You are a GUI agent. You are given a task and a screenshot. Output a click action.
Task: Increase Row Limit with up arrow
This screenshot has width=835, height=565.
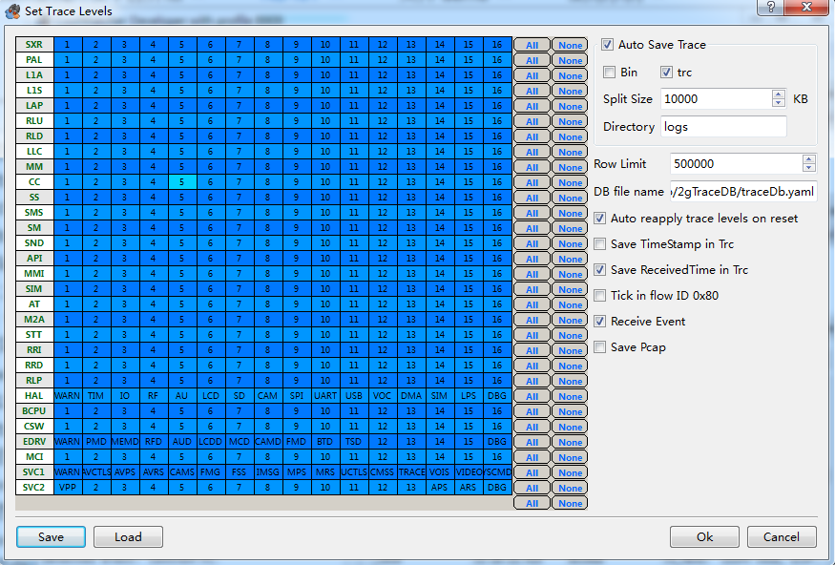(x=808, y=159)
